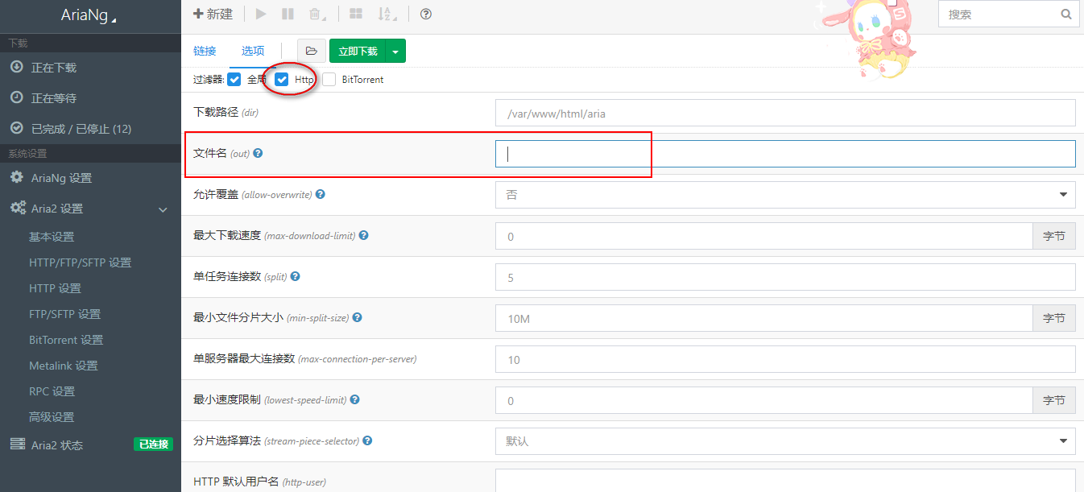Open HTTP 设置 in the sidebar
1084x492 pixels.
(x=55, y=288)
